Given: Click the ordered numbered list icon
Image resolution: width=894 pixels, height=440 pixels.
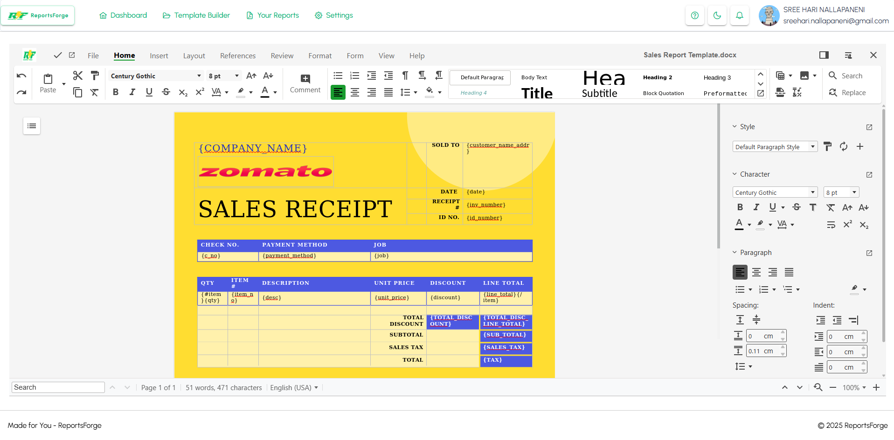Looking at the screenshot, I should click(x=355, y=76).
